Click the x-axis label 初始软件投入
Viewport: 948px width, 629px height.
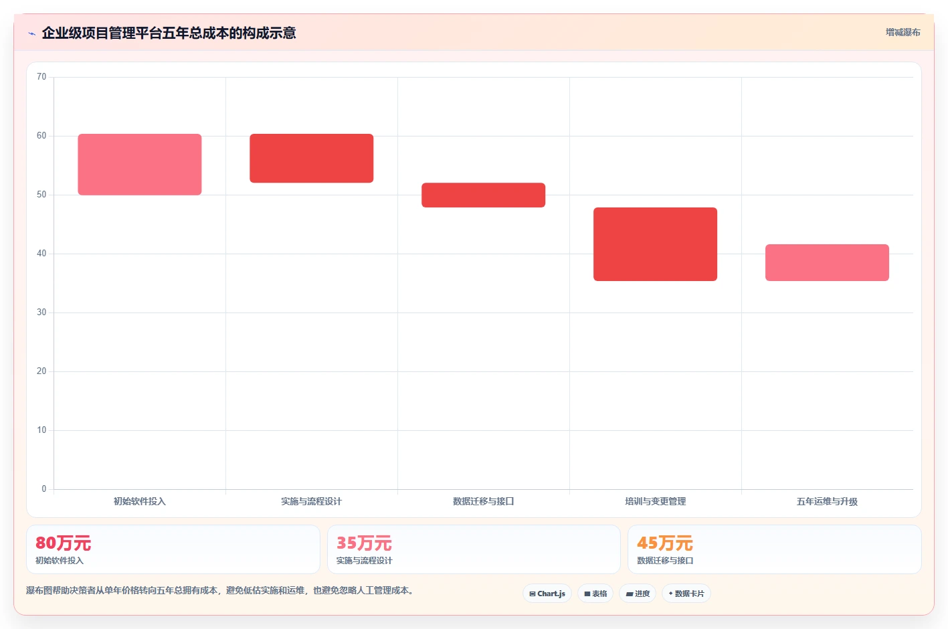pos(140,501)
